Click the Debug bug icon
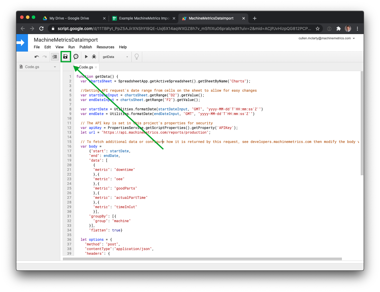This screenshot has width=380, height=292. (x=94, y=57)
